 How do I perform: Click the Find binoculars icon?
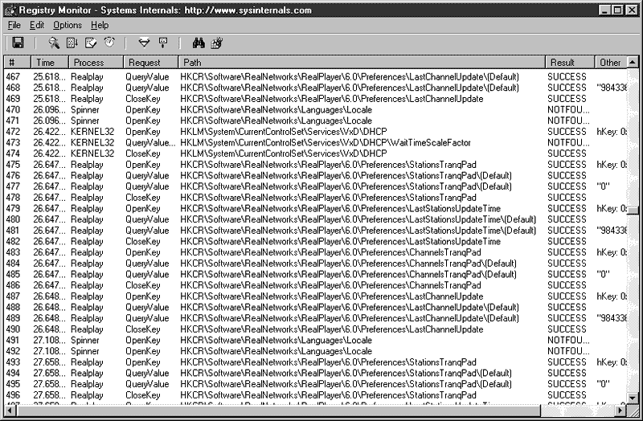pyautogui.click(x=199, y=43)
